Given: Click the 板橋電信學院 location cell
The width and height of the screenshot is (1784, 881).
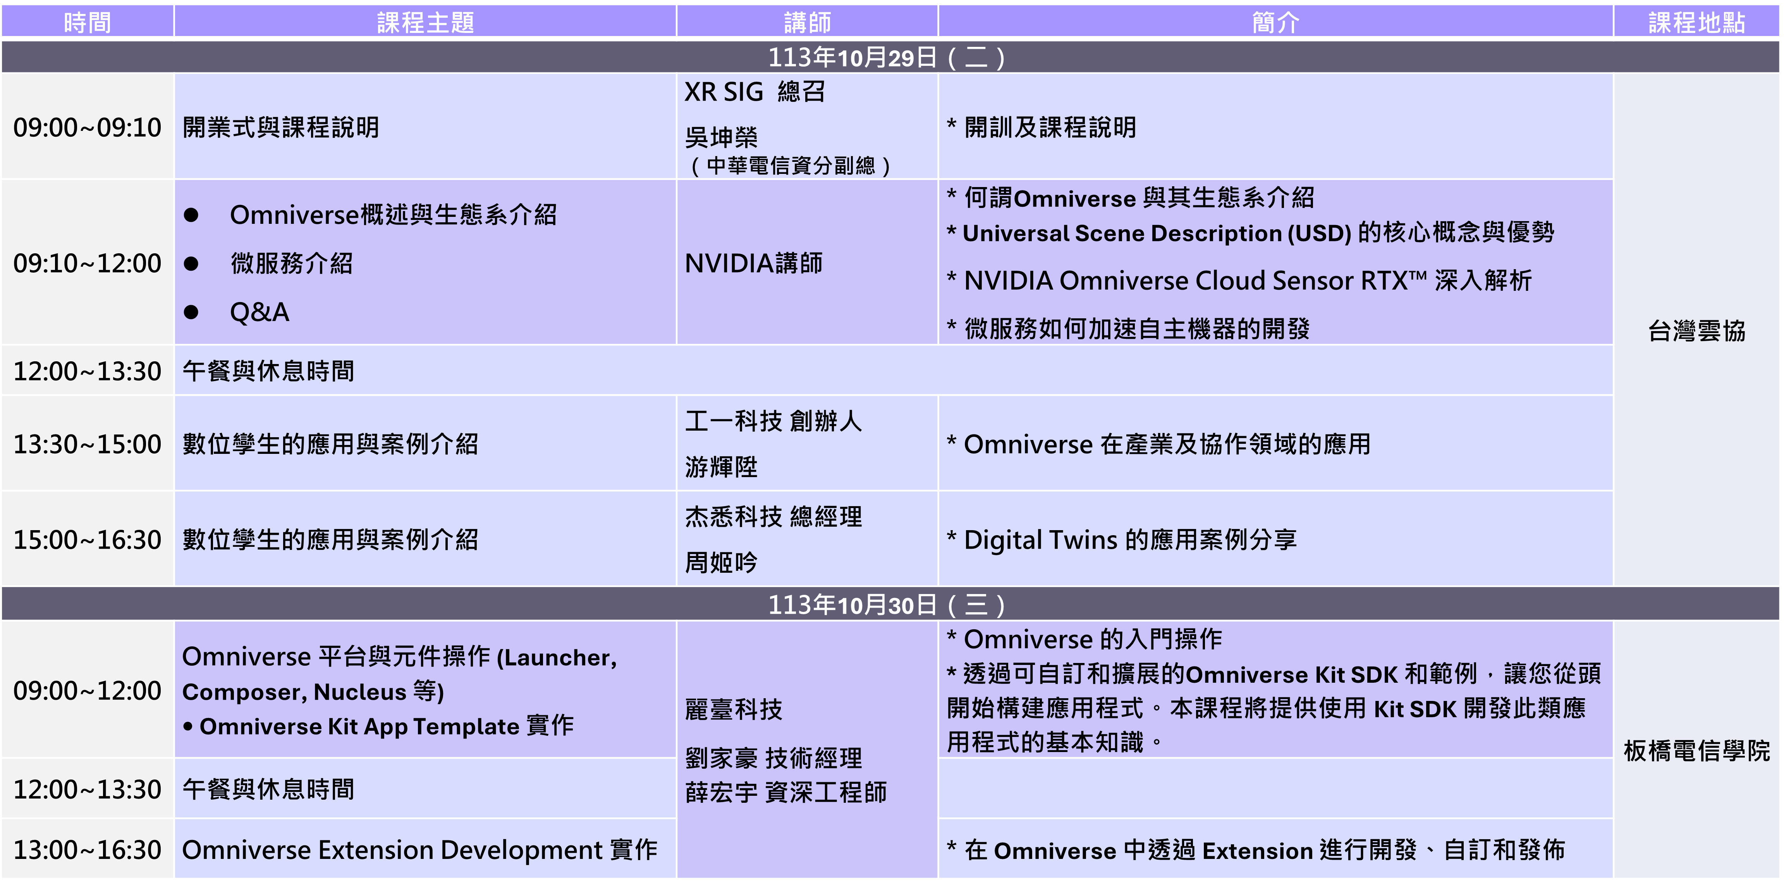Looking at the screenshot, I should (1696, 751).
